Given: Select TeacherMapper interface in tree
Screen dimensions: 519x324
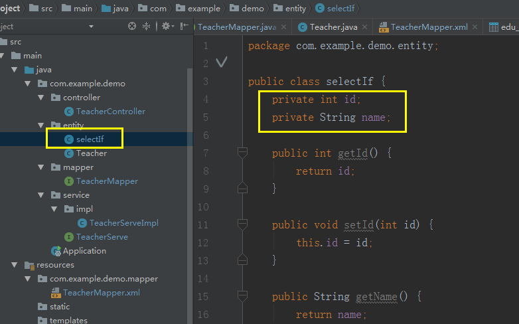Looking at the screenshot, I should point(107,181).
